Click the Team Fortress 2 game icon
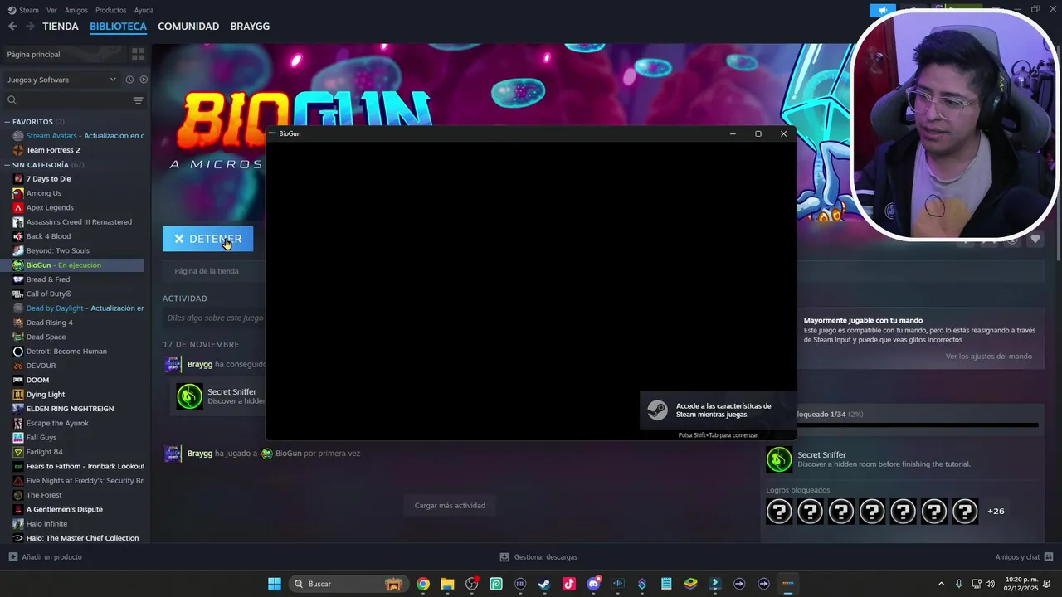This screenshot has width=1062, height=597. click(x=18, y=150)
